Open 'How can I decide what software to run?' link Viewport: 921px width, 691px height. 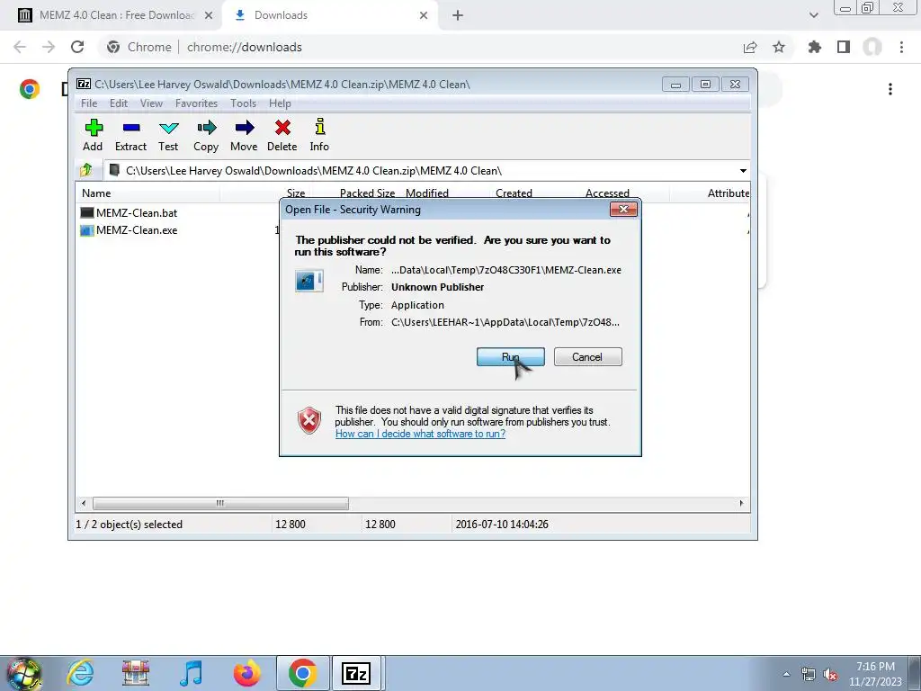tap(420, 434)
